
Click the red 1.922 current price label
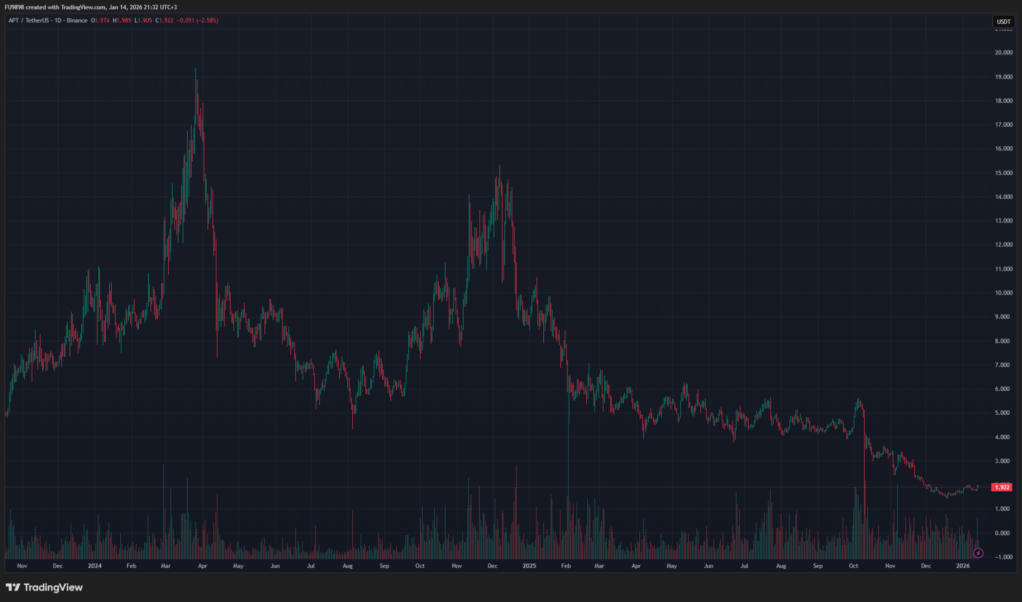tap(1002, 488)
